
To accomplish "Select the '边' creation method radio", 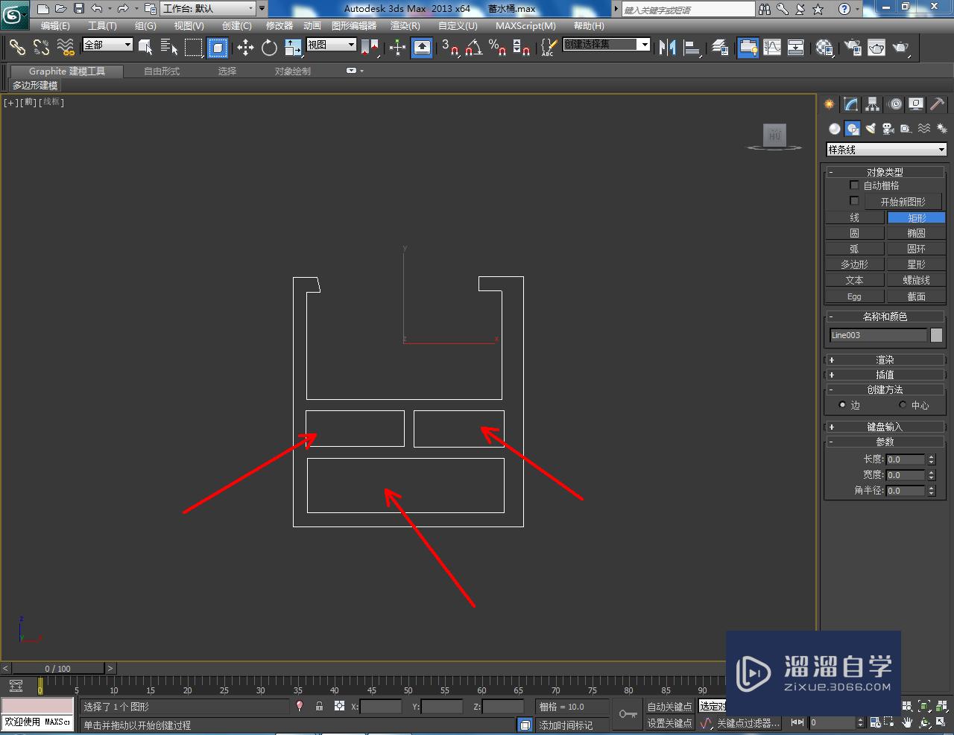I will (x=842, y=405).
